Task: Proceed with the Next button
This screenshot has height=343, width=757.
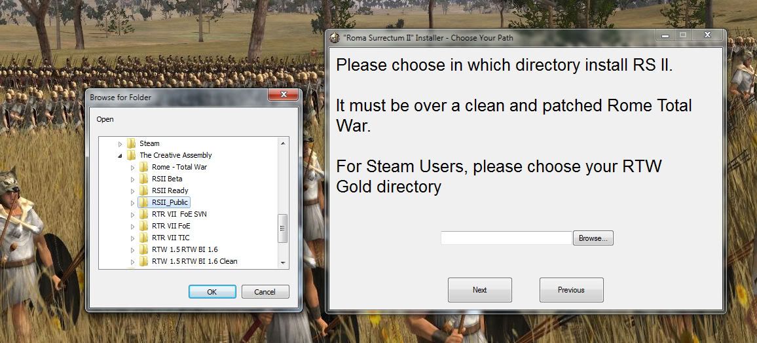Action: point(480,290)
